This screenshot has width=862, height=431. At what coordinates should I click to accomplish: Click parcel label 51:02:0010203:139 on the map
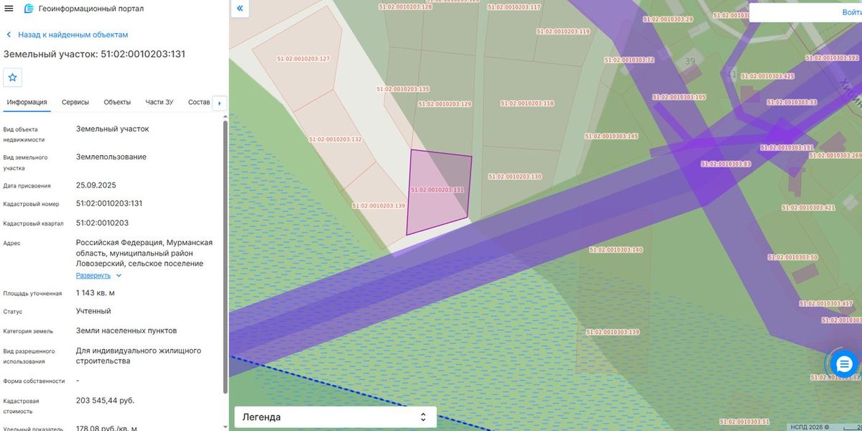point(379,205)
